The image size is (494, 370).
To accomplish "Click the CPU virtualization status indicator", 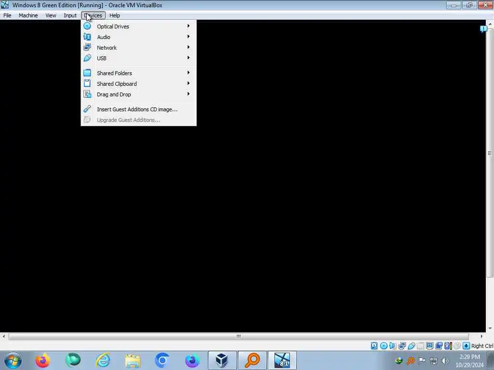I will (448, 346).
